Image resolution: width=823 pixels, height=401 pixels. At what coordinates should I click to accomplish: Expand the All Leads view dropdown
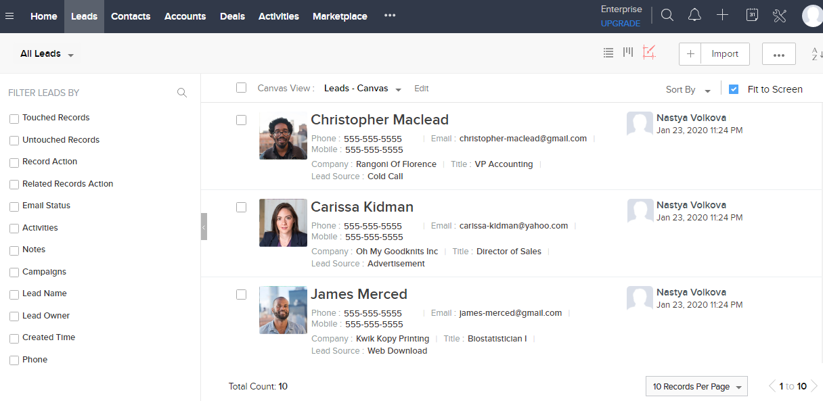coord(47,54)
